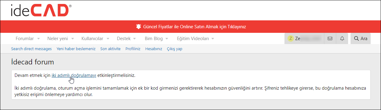Follow the iki adımlı doğrulamayı link
Viewport: 381px width, 110px height.
[x=74, y=75]
